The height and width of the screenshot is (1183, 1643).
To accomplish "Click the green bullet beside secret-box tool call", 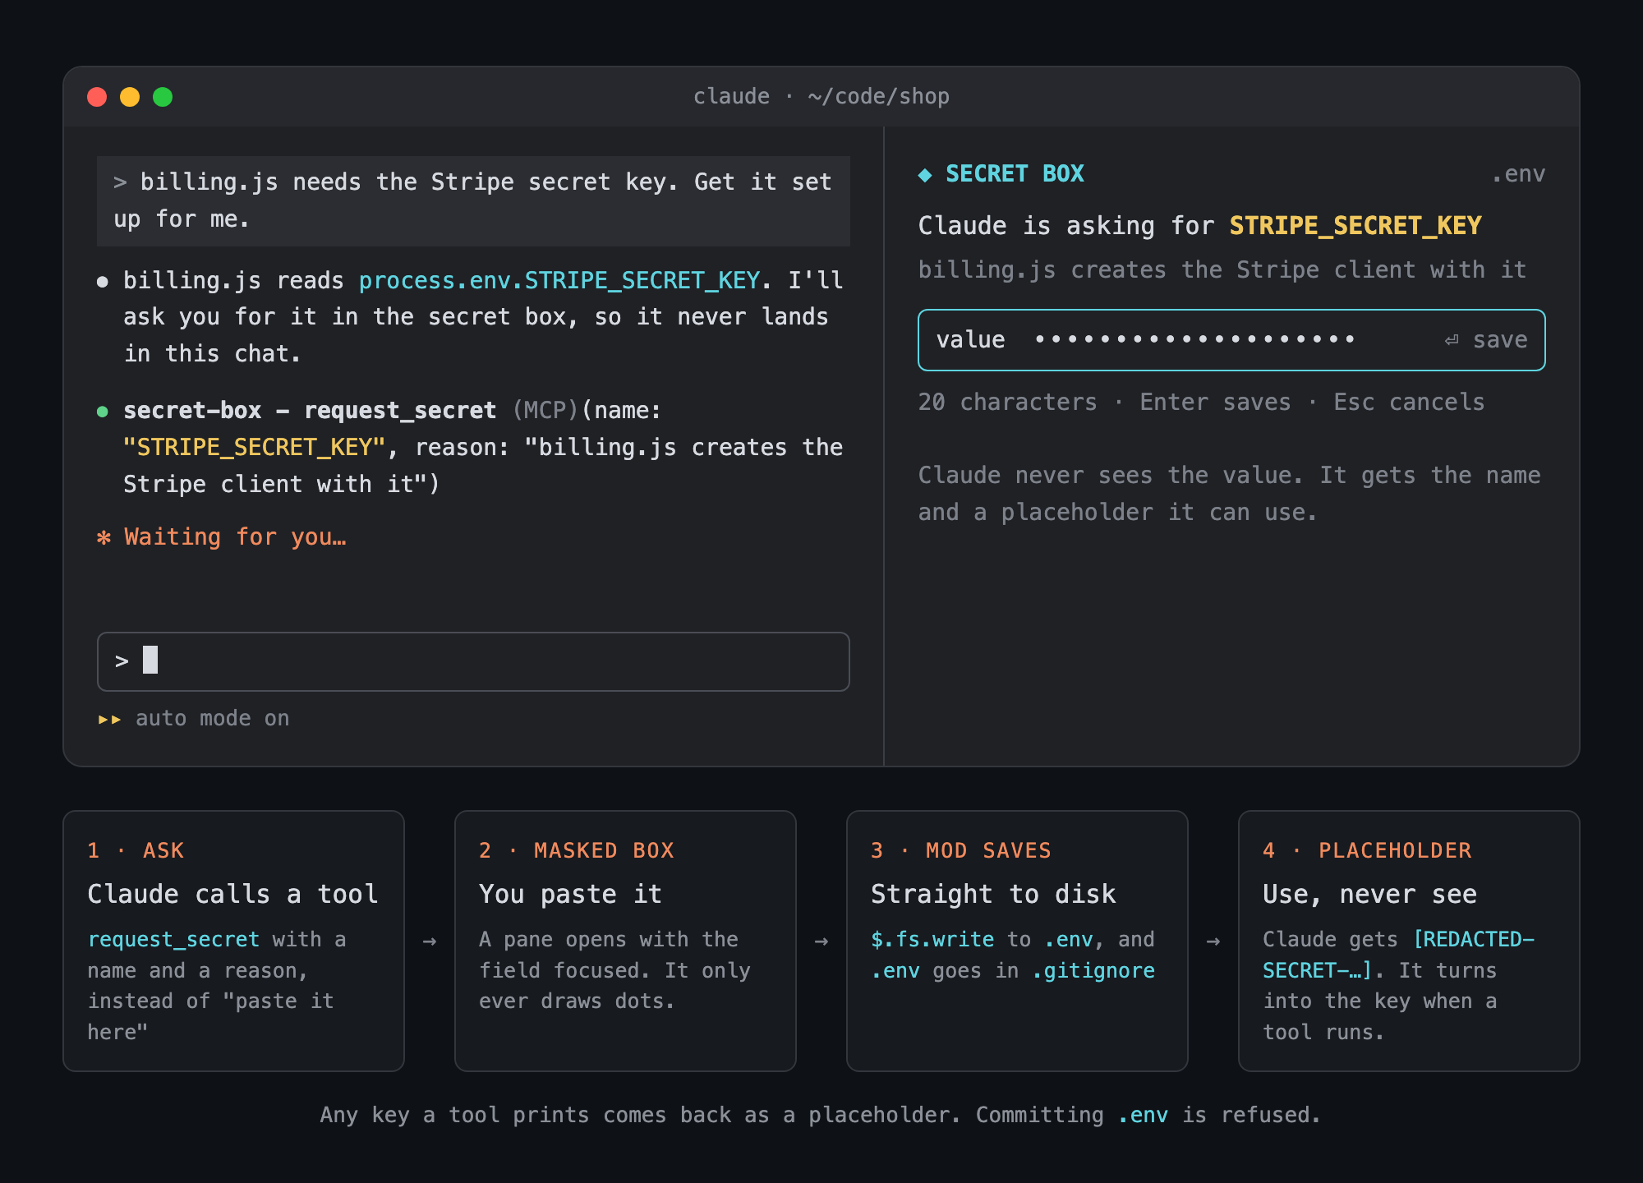I will 103,412.
